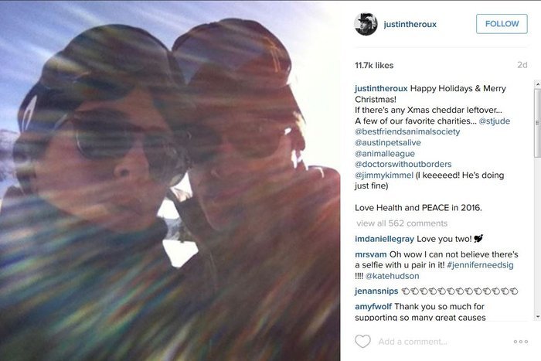
Task: Open the @doctorswithoutborders link
Action: pos(403,165)
